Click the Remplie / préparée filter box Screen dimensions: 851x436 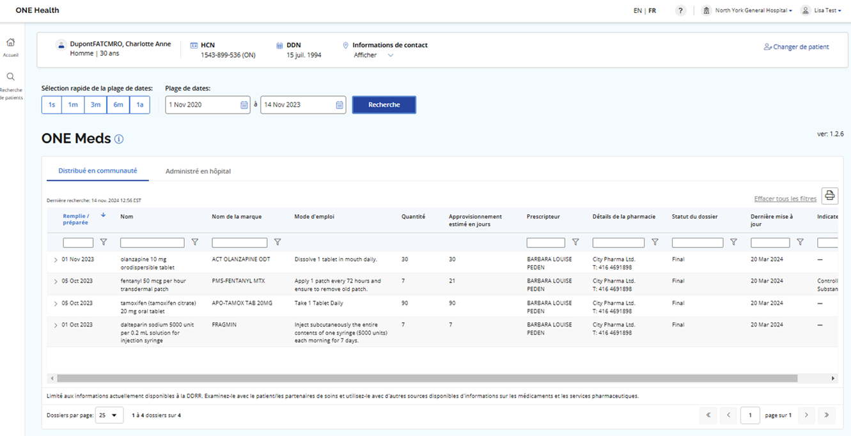coord(78,243)
